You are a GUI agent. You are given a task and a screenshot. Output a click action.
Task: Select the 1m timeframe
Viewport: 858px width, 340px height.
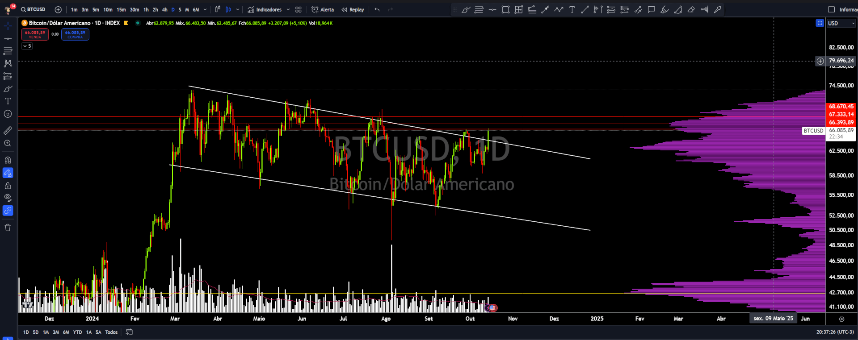(74, 9)
